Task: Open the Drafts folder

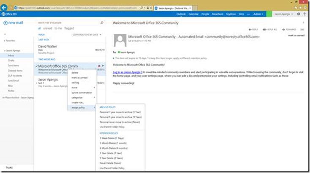Action: [11, 60]
